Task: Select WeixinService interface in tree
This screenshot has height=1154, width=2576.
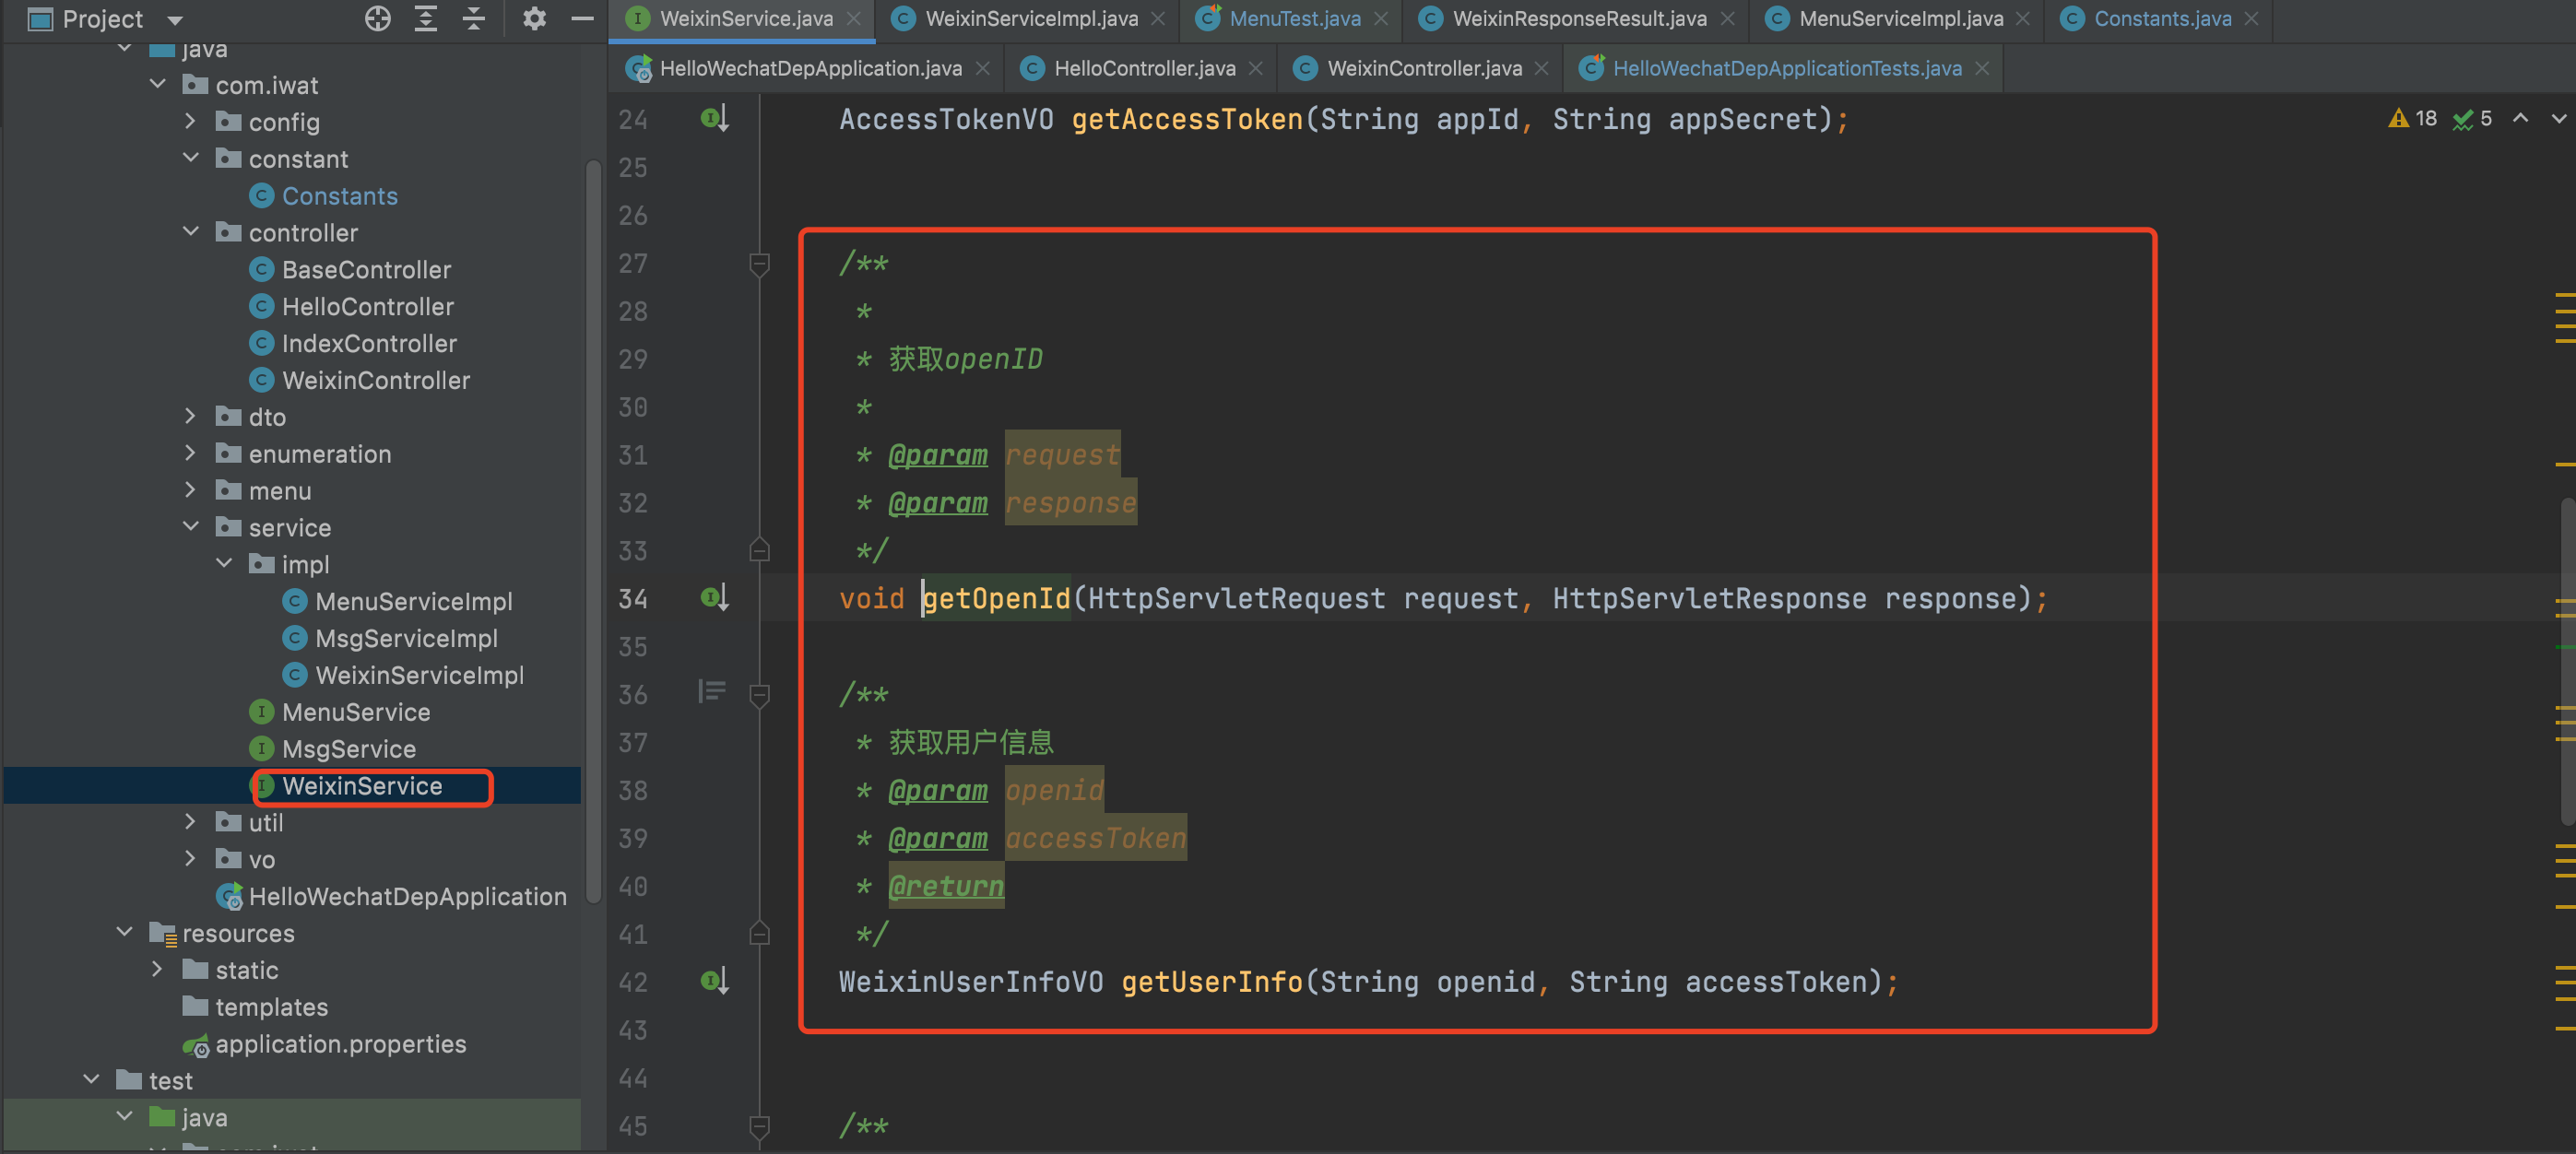Action: [345, 786]
